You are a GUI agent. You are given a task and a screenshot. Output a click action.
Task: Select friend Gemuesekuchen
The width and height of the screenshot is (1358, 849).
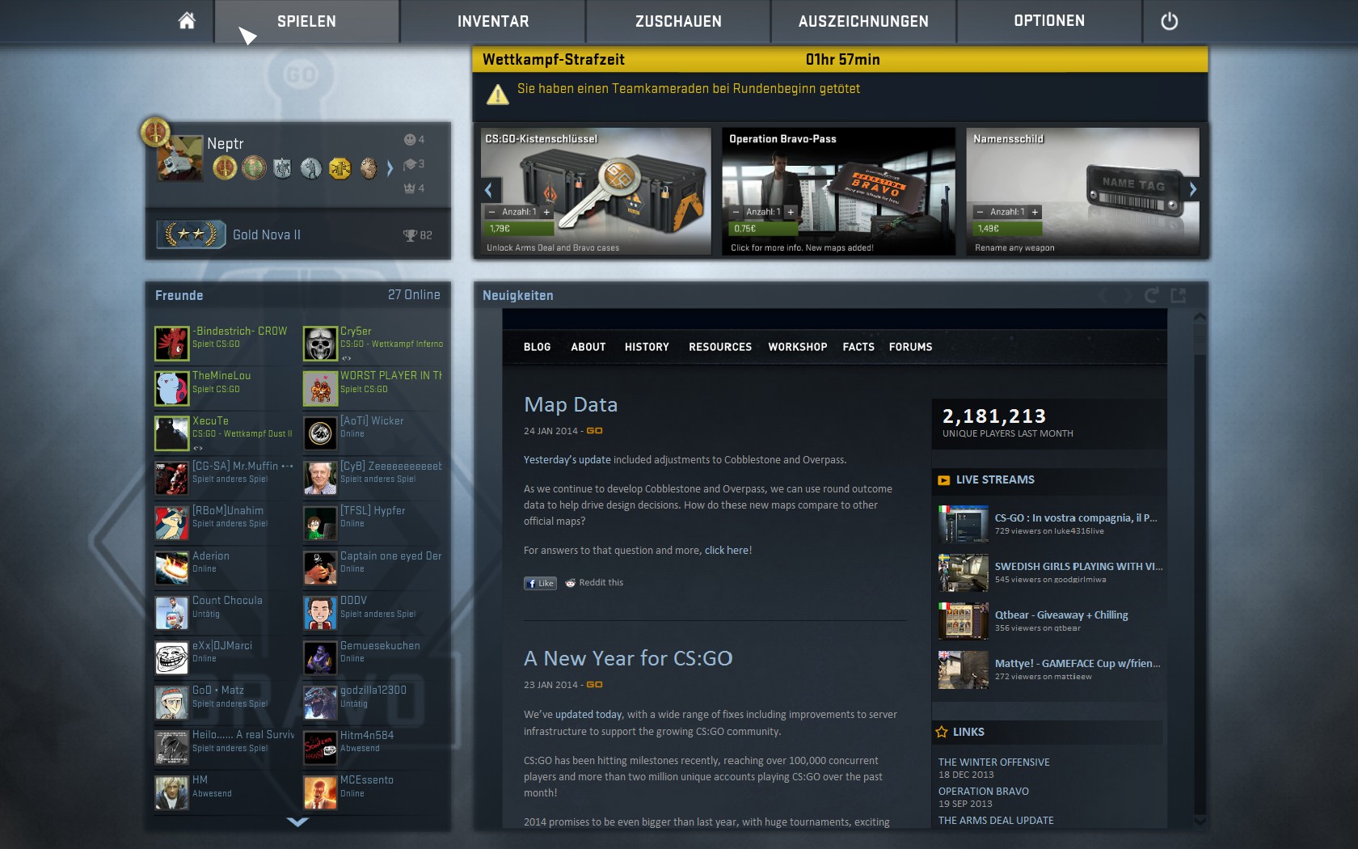pos(373,657)
